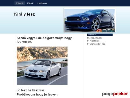The width and height of the screenshot is (130, 98).
Task: Click the blue Mustang header image
Action: [90, 20]
